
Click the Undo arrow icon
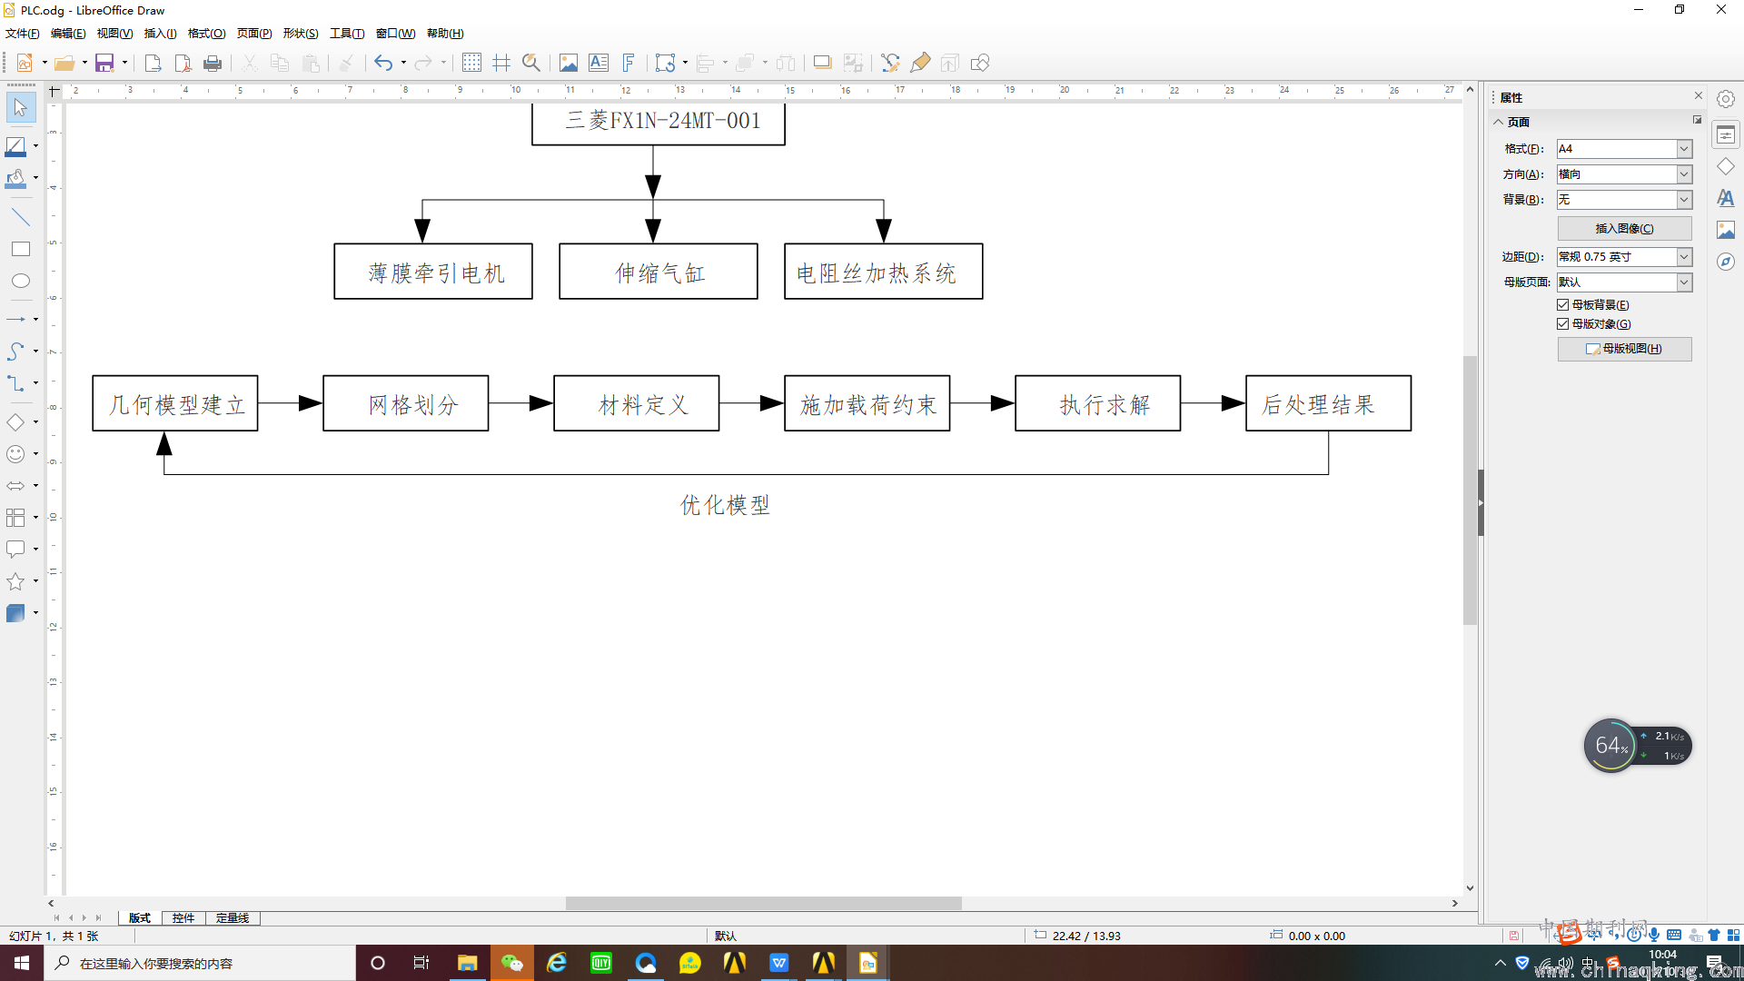[383, 63]
